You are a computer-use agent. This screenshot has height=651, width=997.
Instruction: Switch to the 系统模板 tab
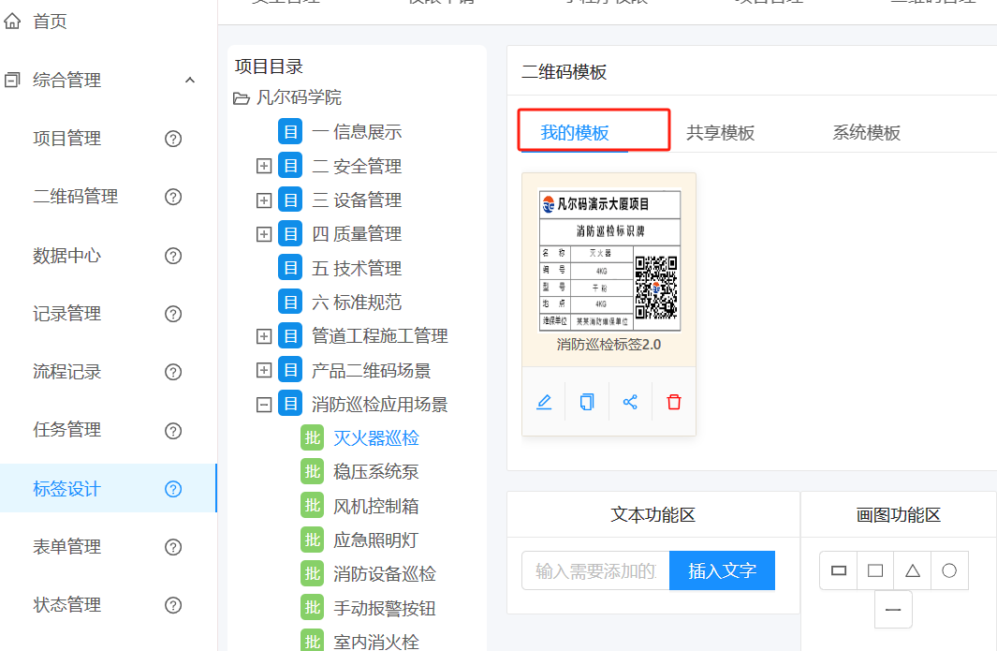[x=864, y=134]
